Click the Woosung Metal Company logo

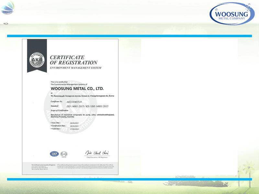tap(231, 14)
